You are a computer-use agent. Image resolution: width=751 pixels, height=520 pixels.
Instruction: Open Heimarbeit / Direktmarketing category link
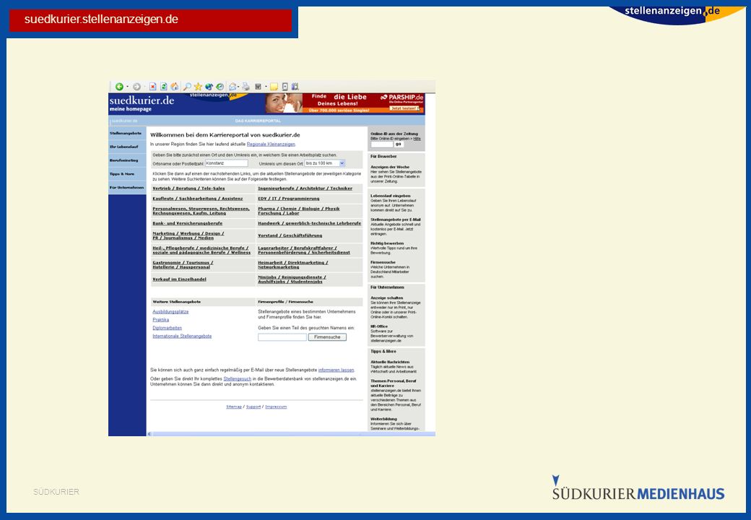[293, 265]
